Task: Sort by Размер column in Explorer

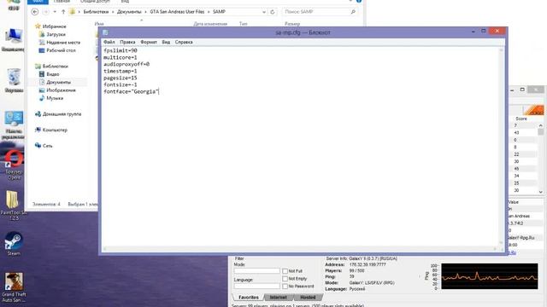Action: [292, 24]
